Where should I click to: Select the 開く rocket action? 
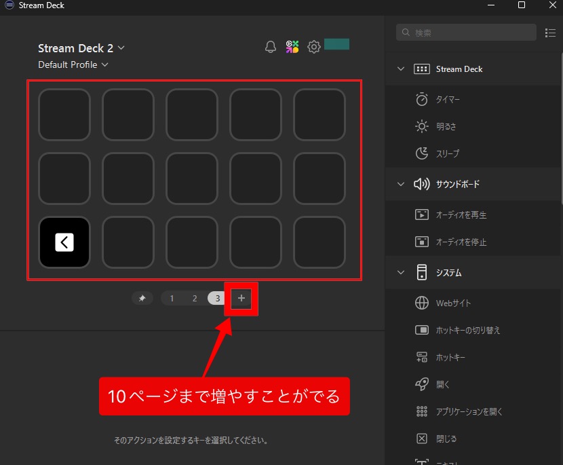[x=472, y=384]
